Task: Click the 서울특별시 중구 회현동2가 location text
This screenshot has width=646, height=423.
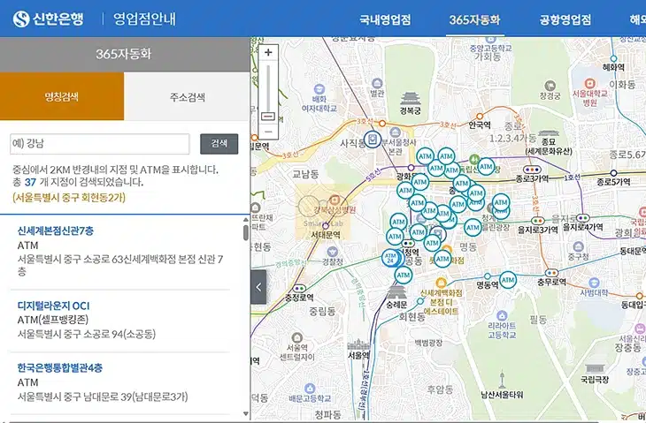Action: (x=69, y=197)
